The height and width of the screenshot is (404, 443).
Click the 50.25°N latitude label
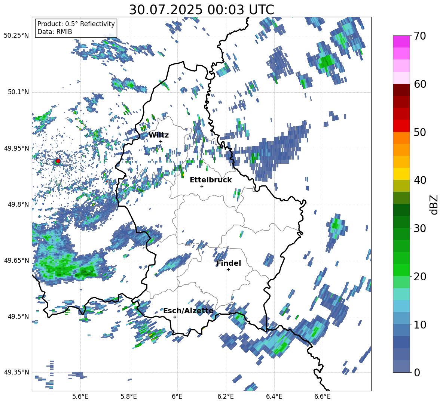click(x=16, y=36)
